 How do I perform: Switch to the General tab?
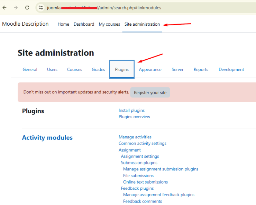[x=30, y=69]
